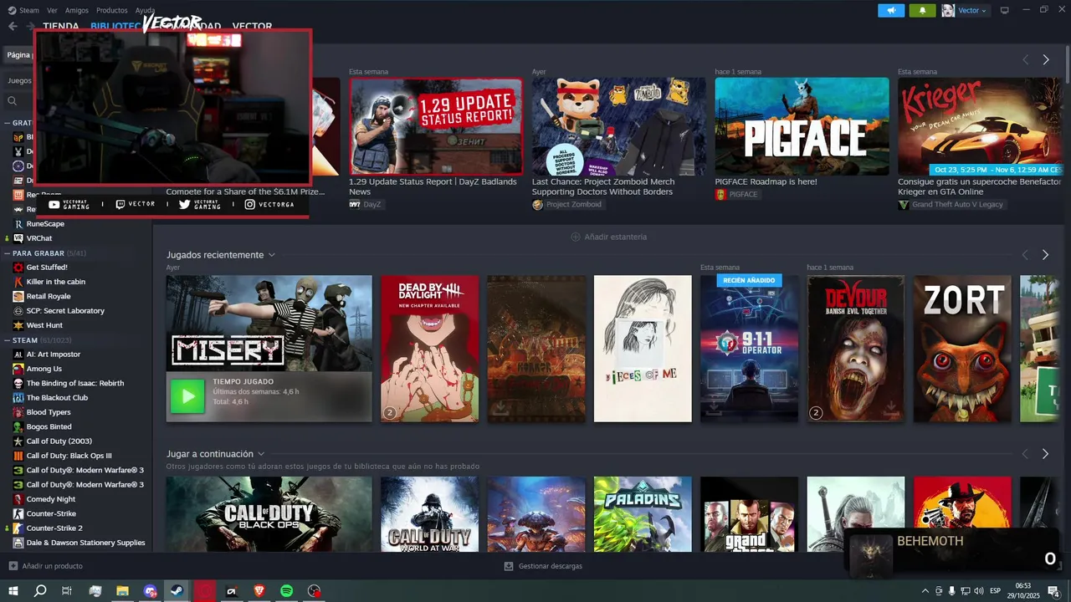
Task: Show next items in Jugados recientemente
Action: click(x=1046, y=255)
